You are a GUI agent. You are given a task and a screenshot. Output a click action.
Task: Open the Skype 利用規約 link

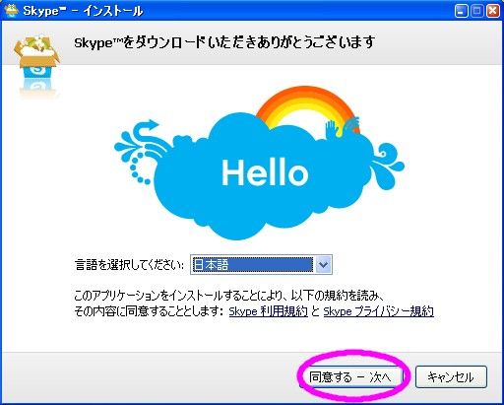pyautogui.click(x=268, y=311)
